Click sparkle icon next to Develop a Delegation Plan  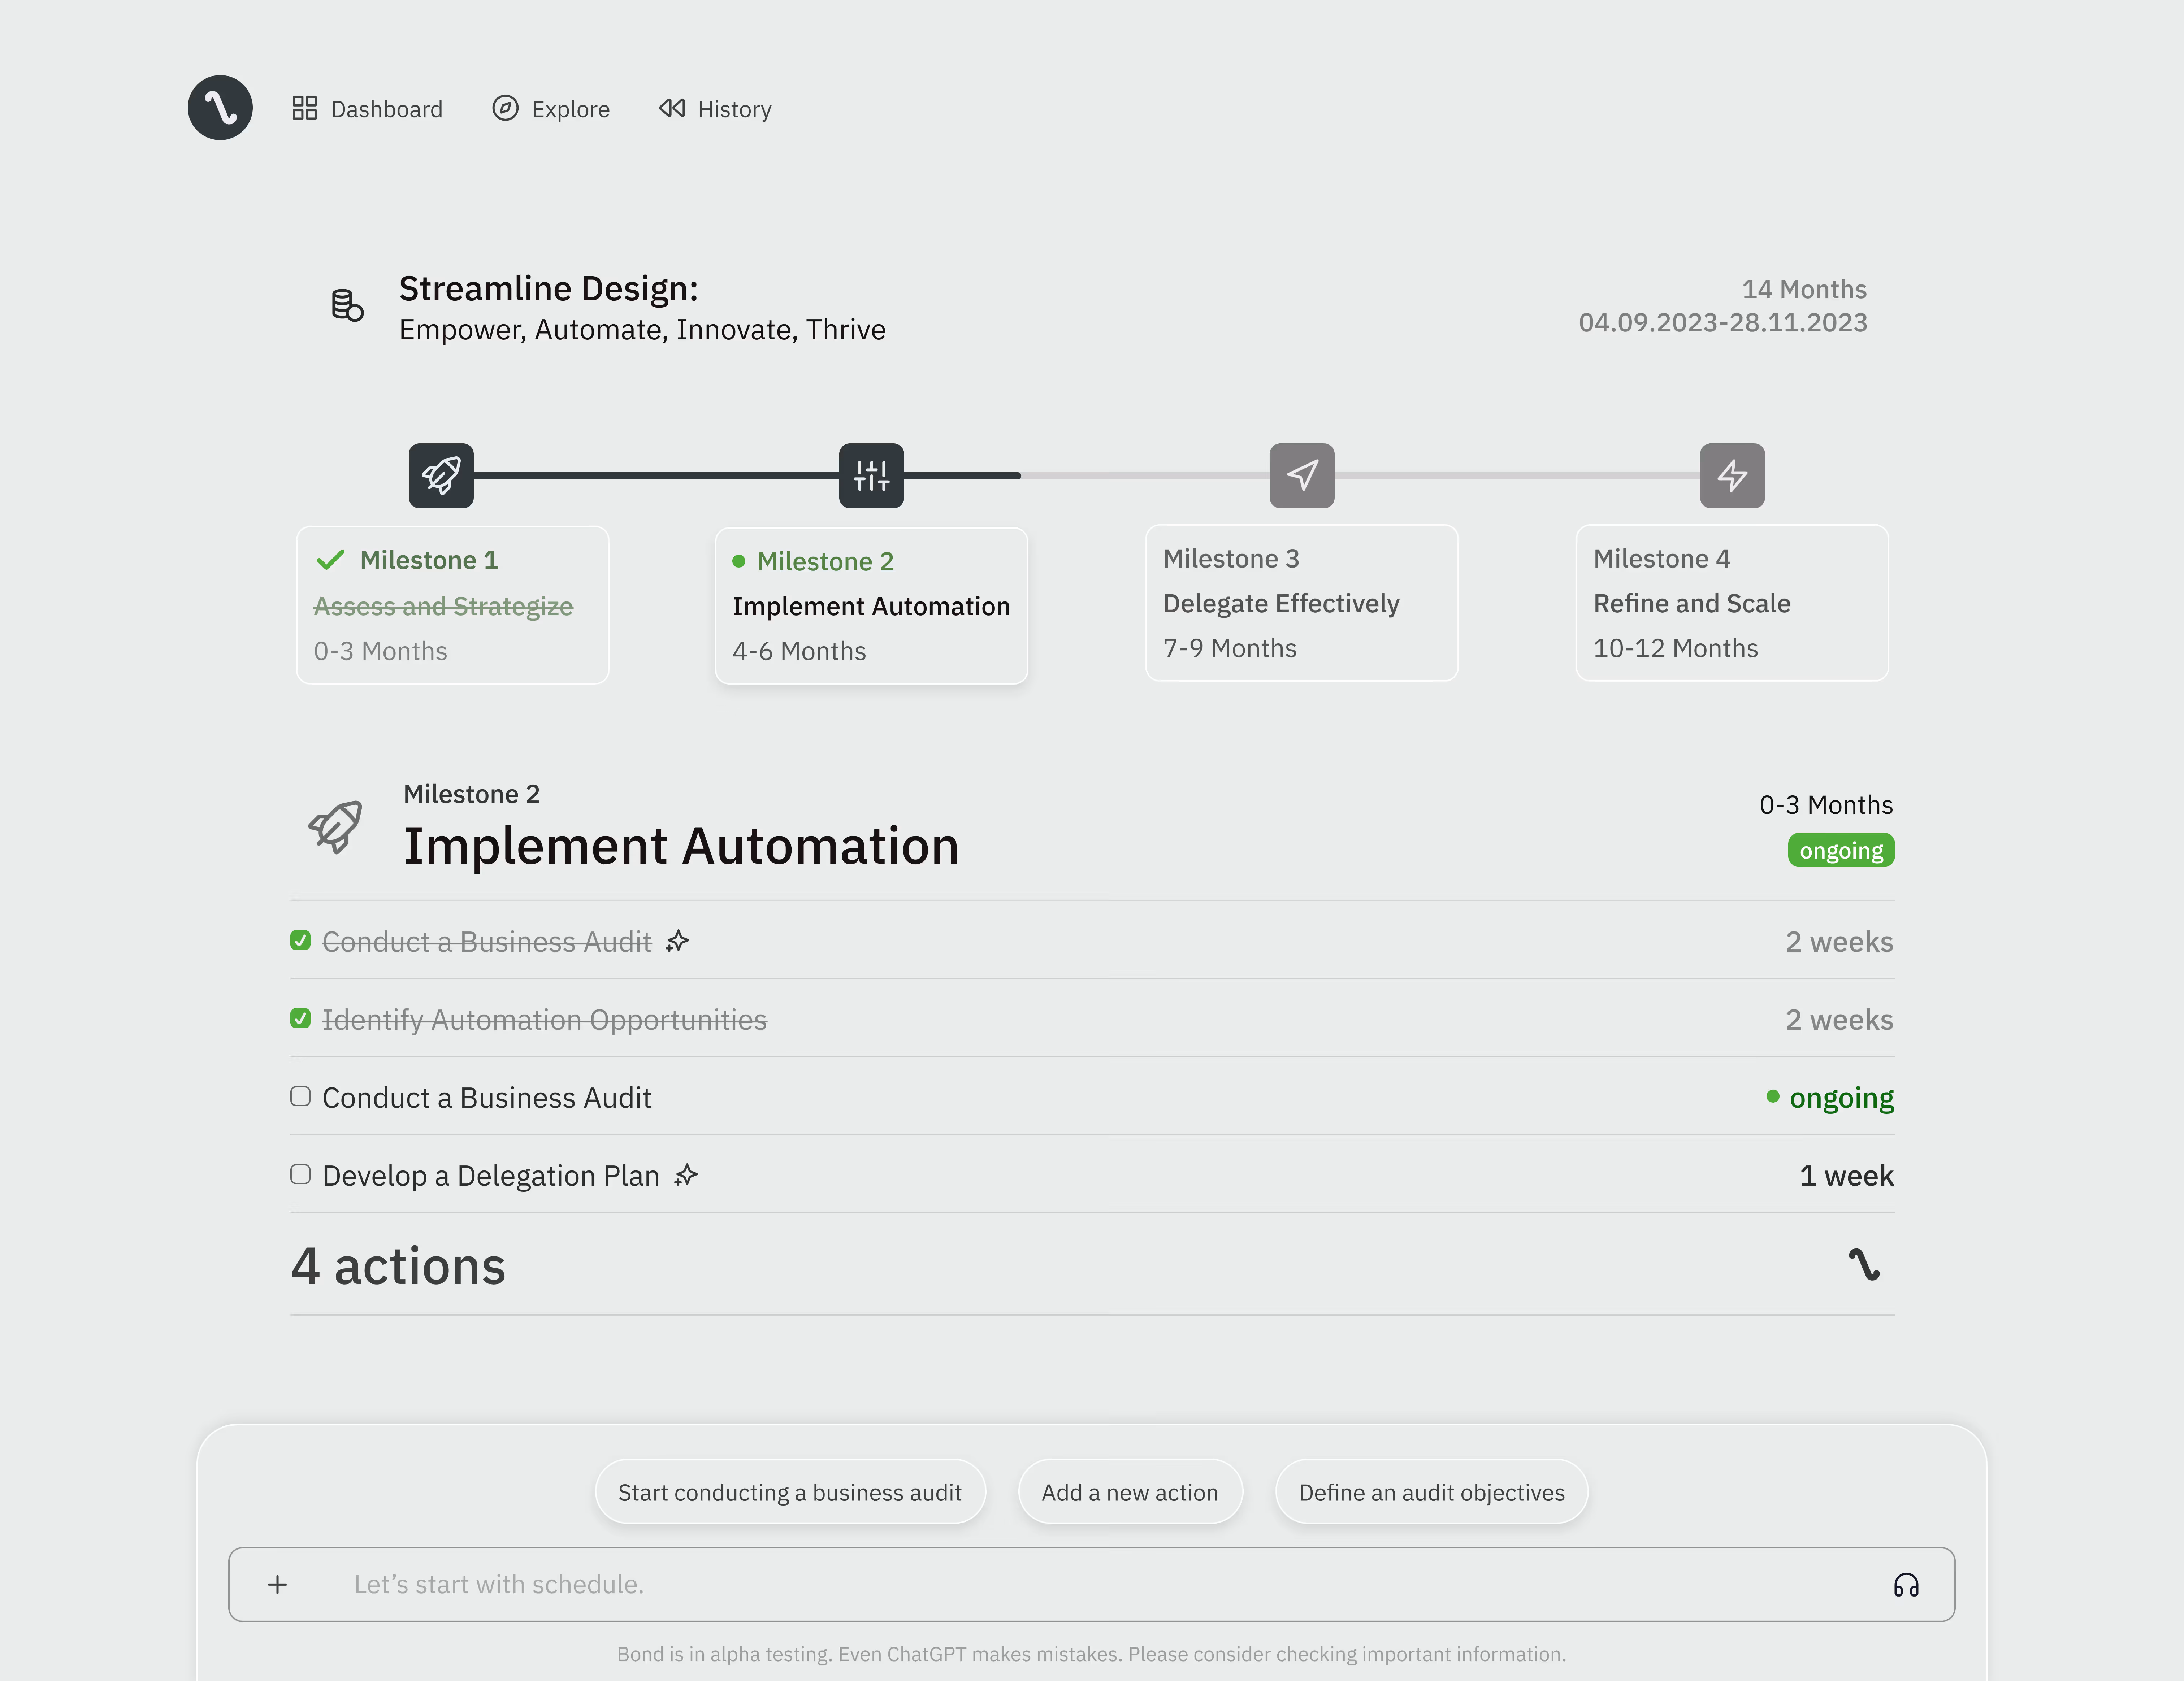point(686,1175)
